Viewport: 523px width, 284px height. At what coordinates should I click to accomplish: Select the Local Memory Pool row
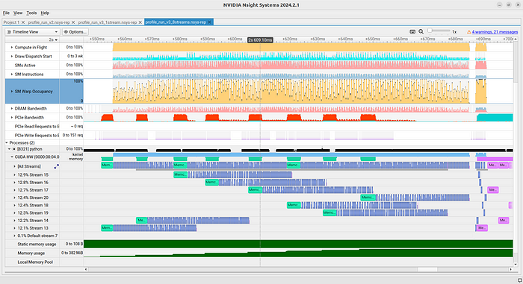coord(35,262)
